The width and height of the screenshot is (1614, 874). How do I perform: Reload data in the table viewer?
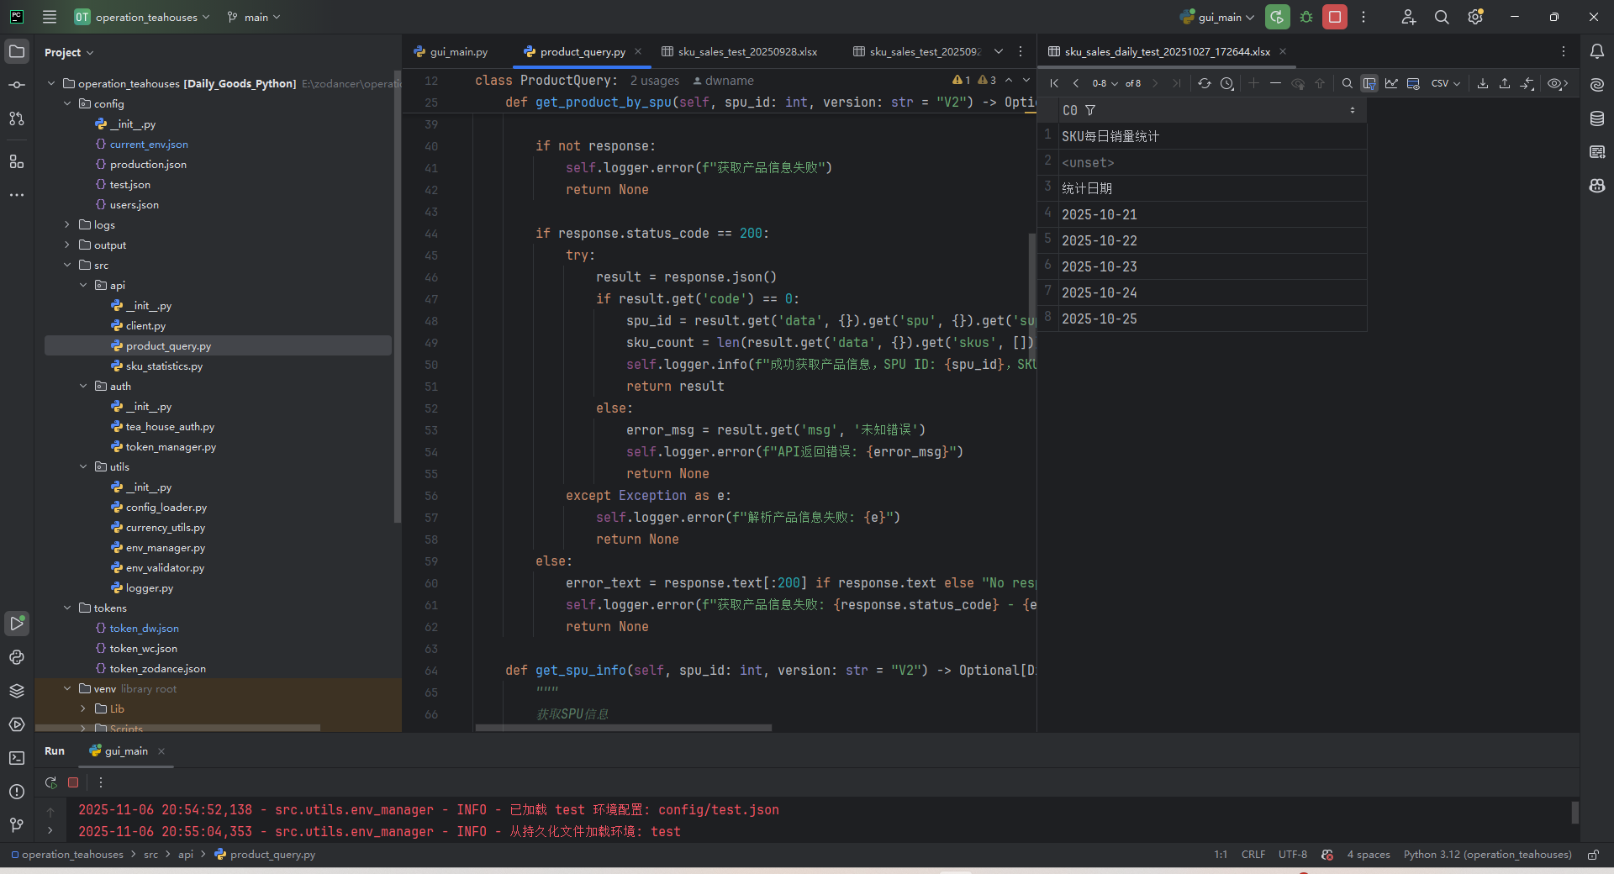[1205, 83]
